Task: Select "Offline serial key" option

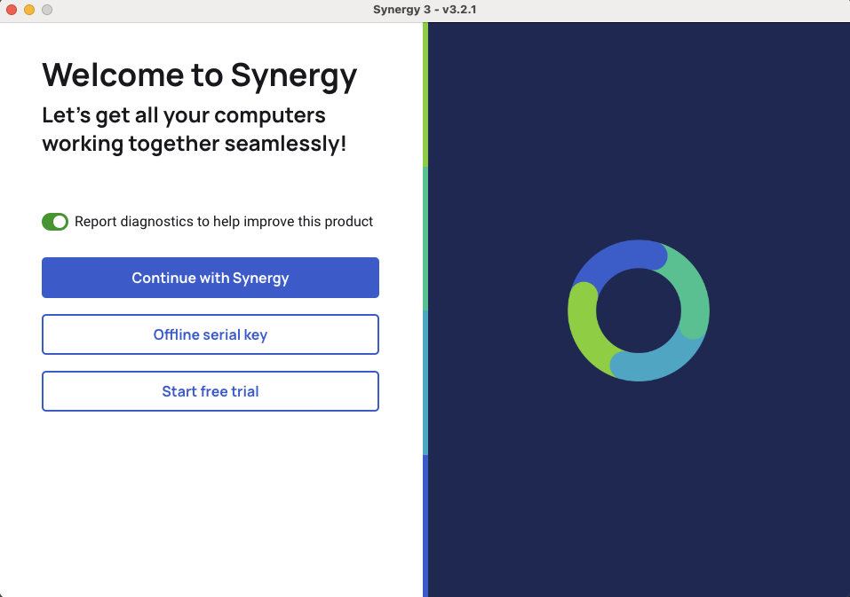Action: coord(211,334)
